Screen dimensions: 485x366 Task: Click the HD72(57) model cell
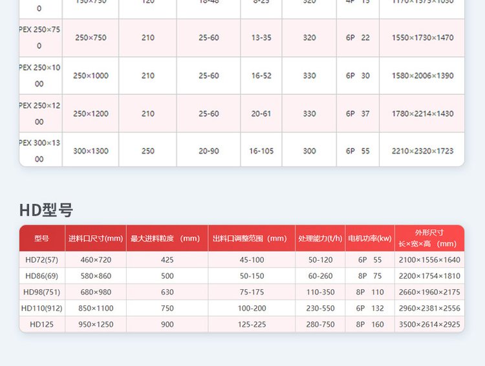[41, 259]
